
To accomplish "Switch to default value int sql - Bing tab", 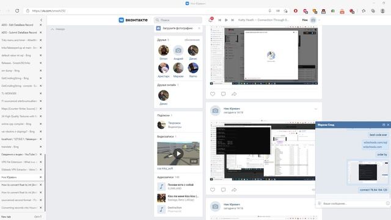I will pos(16,56).
